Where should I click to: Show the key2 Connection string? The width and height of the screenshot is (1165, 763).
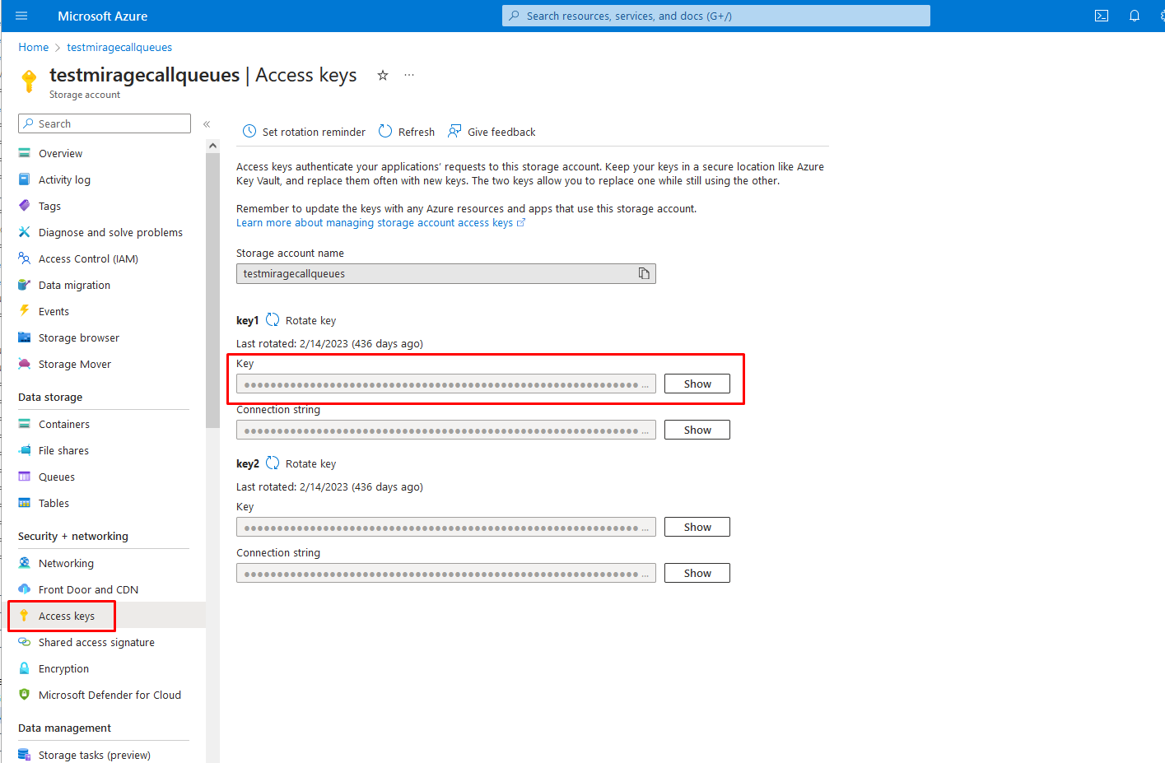click(x=697, y=573)
